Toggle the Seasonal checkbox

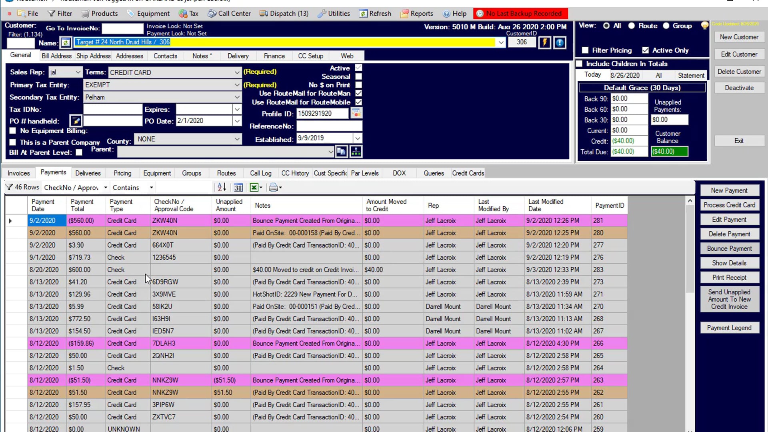coord(358,76)
